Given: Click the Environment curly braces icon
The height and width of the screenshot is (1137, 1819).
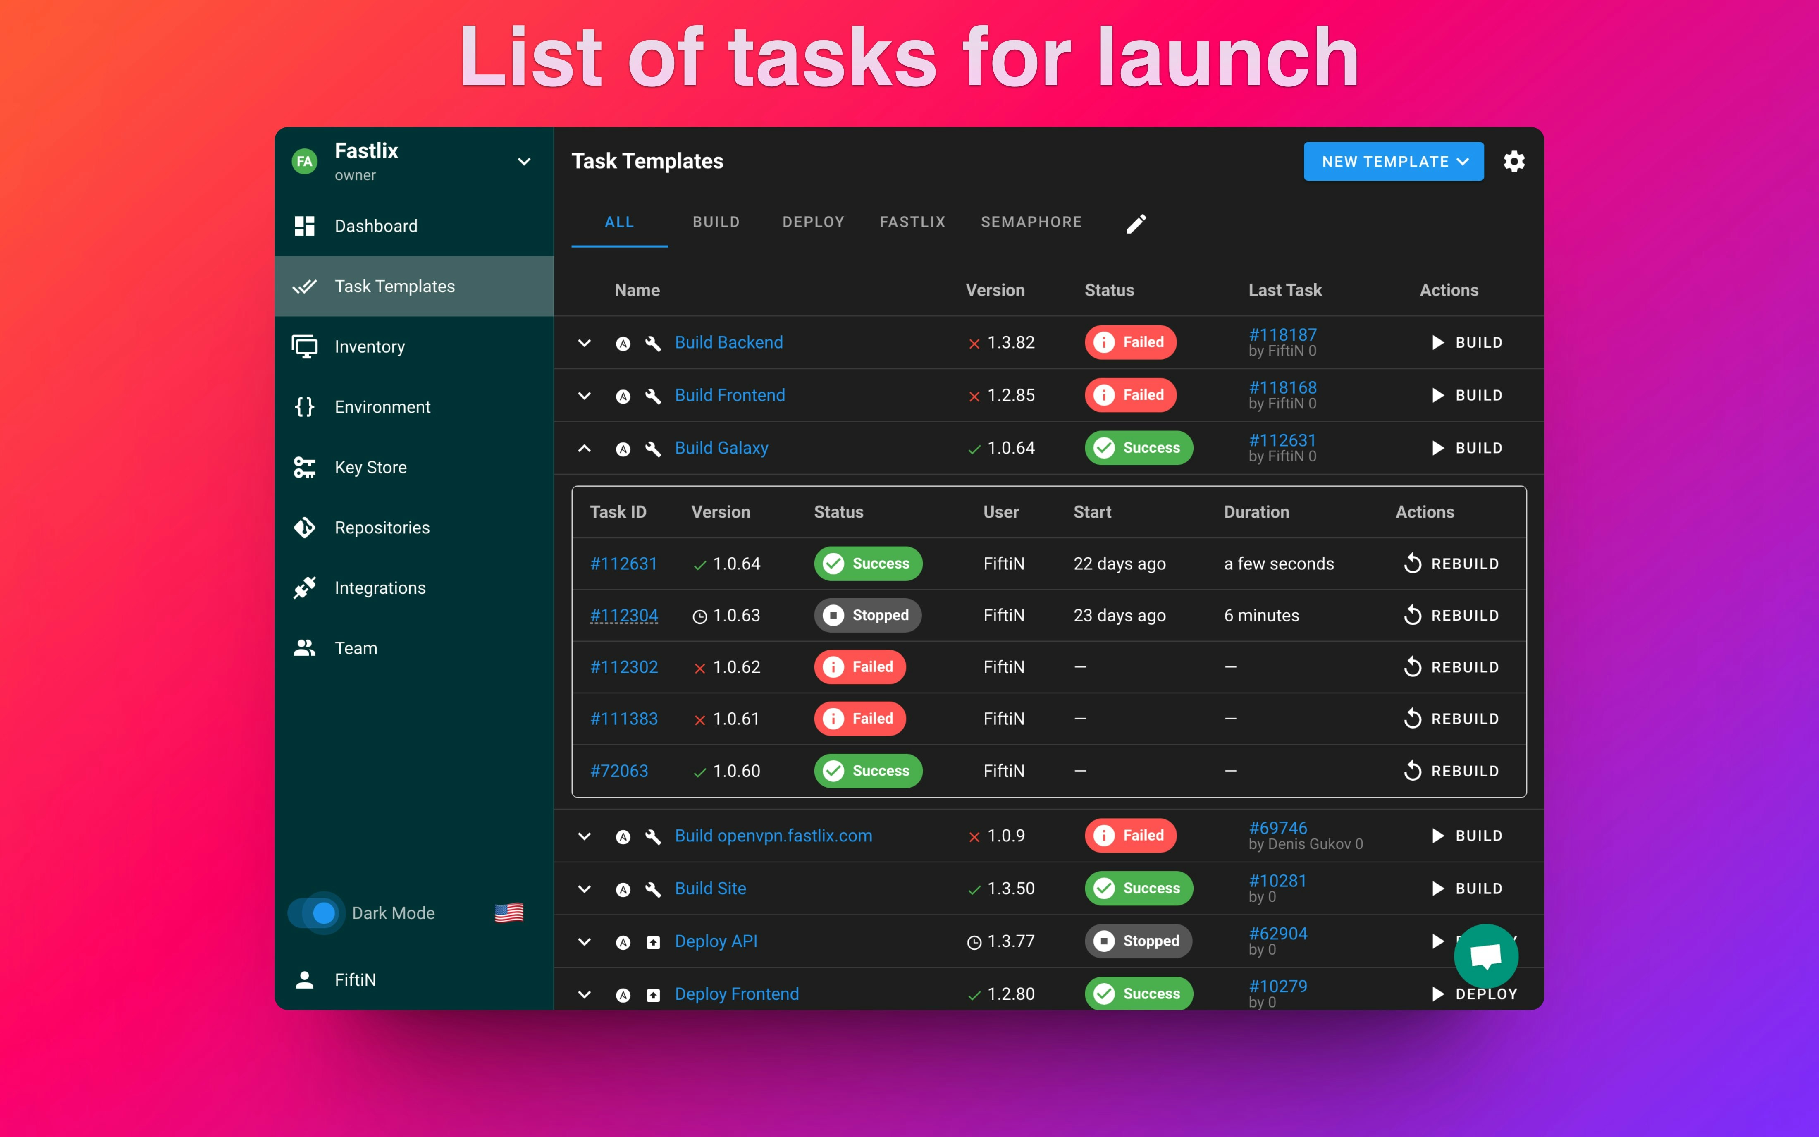Looking at the screenshot, I should coord(304,407).
